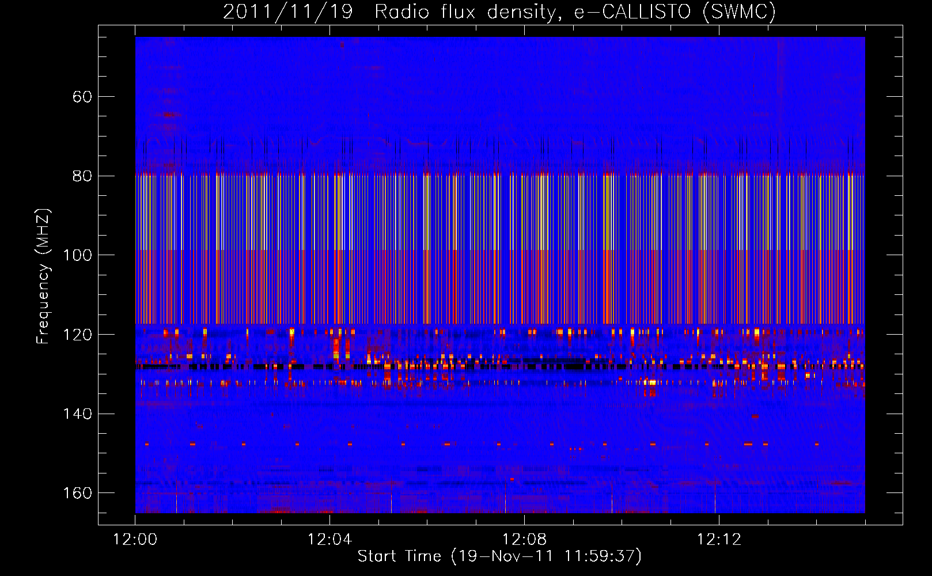932x576 pixels.
Task: Click the 'Start Time (19-Nov-11 11:59:37)' label
Action: pyautogui.click(x=499, y=556)
